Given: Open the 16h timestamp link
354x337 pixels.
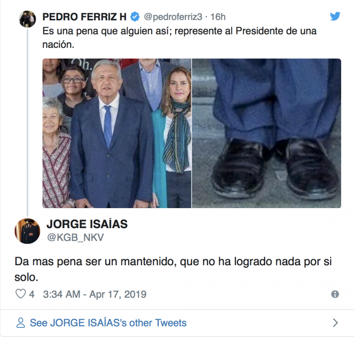Looking at the screenshot, I should click(x=218, y=17).
